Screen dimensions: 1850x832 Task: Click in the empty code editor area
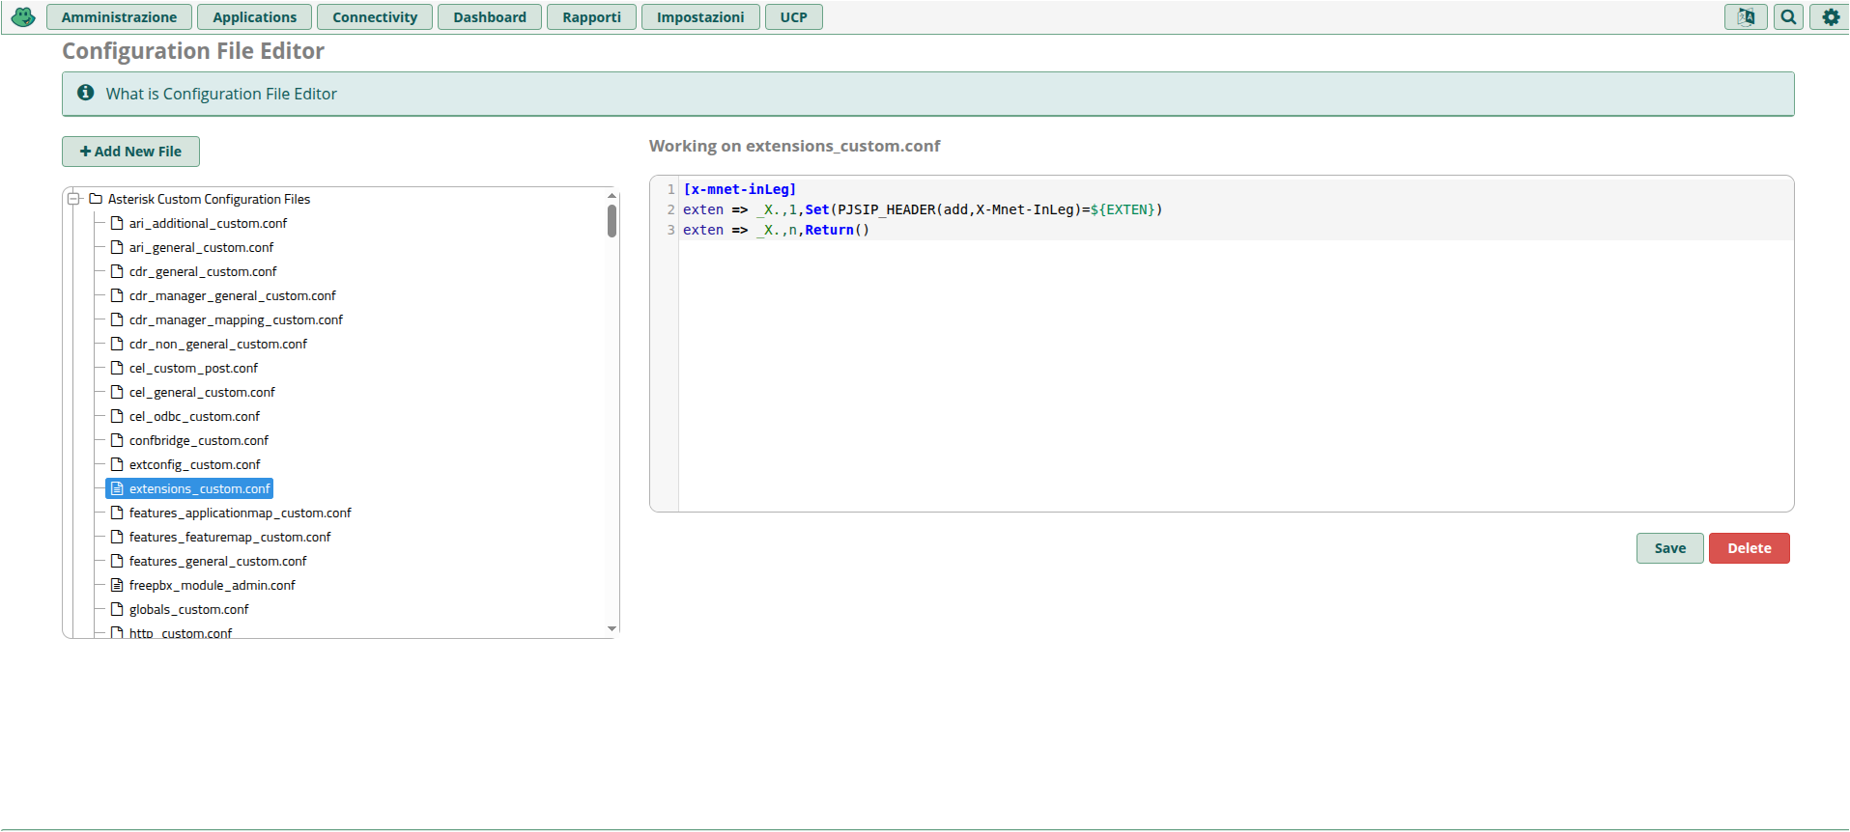click(1236, 376)
